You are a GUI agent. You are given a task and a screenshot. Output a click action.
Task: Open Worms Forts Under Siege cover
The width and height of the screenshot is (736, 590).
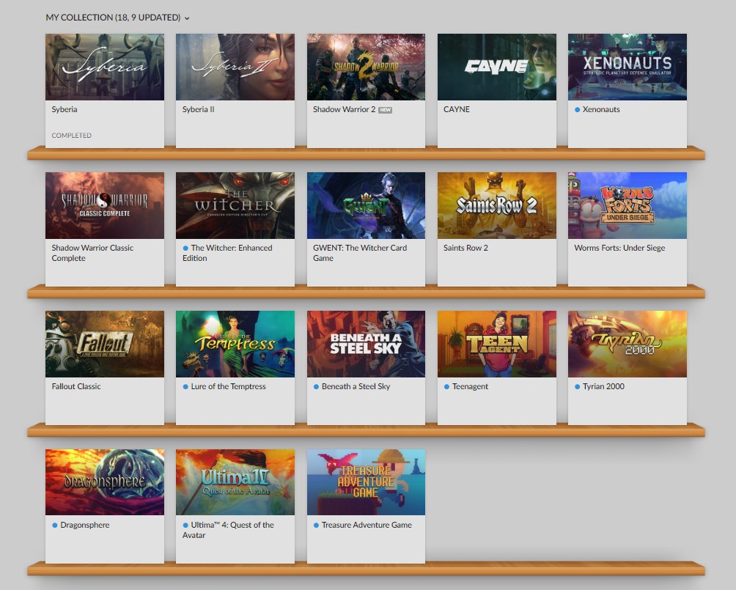[x=627, y=206]
